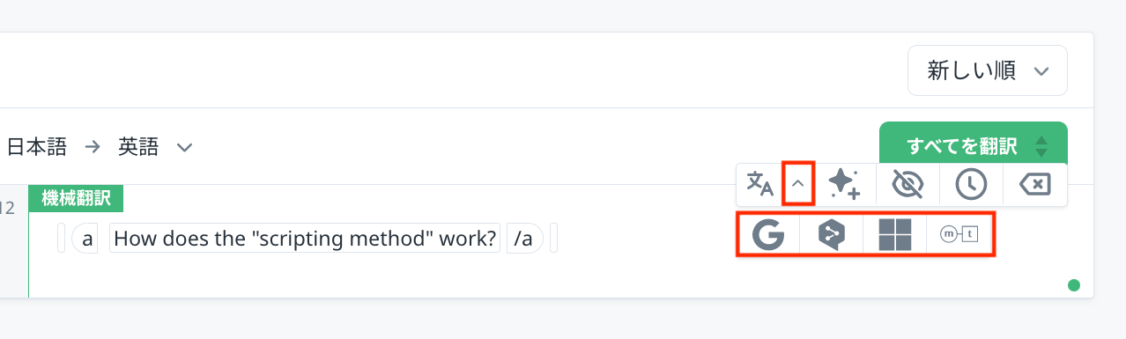Image resolution: width=1126 pixels, height=339 pixels.
Task: Click the 機械翻訳 label tag
Action: [77, 199]
